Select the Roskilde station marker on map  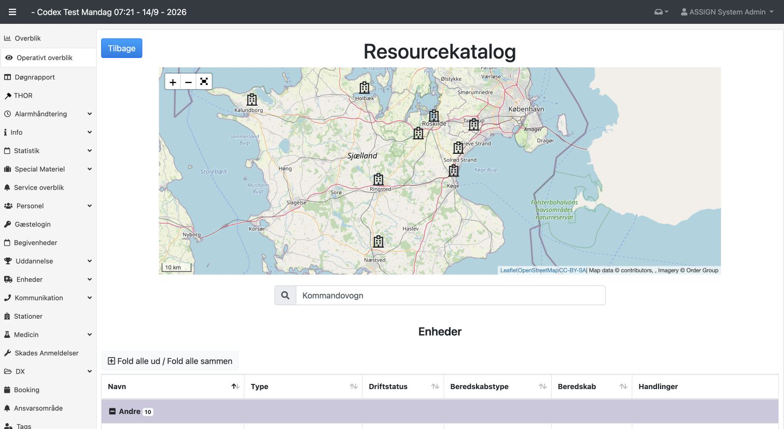(434, 116)
